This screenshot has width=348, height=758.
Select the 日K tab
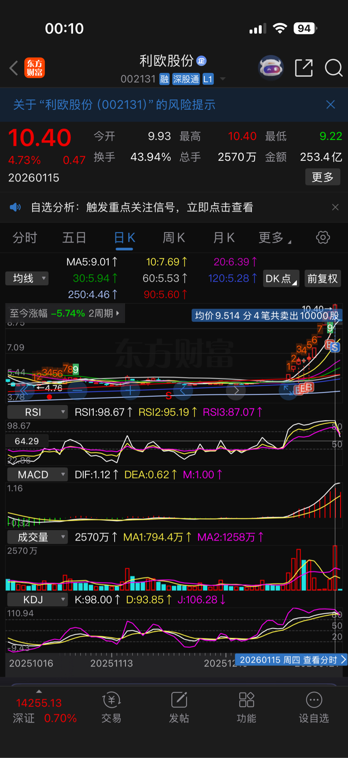[x=124, y=237]
